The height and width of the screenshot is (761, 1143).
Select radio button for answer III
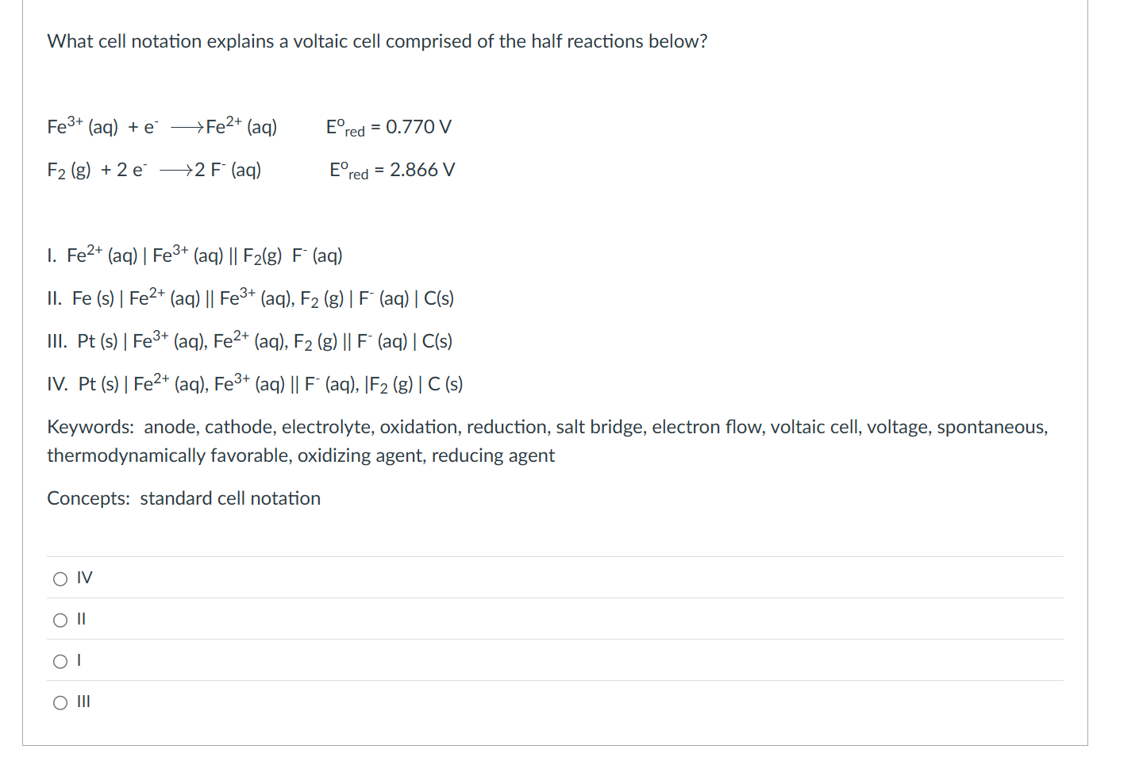coord(60,701)
